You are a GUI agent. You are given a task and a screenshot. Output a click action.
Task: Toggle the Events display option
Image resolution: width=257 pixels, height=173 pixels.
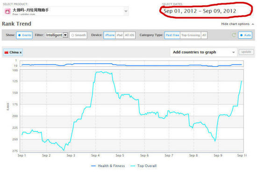coord(24,35)
